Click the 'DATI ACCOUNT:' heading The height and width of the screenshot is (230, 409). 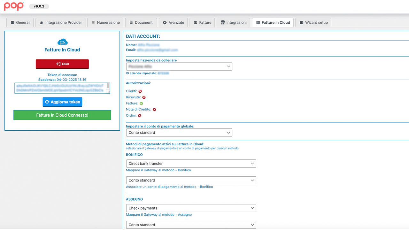[143, 36]
